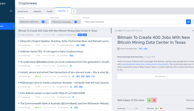Click ETH tag on Commonwealth Bank row
The width and height of the screenshot is (194, 111).
pos(76,108)
